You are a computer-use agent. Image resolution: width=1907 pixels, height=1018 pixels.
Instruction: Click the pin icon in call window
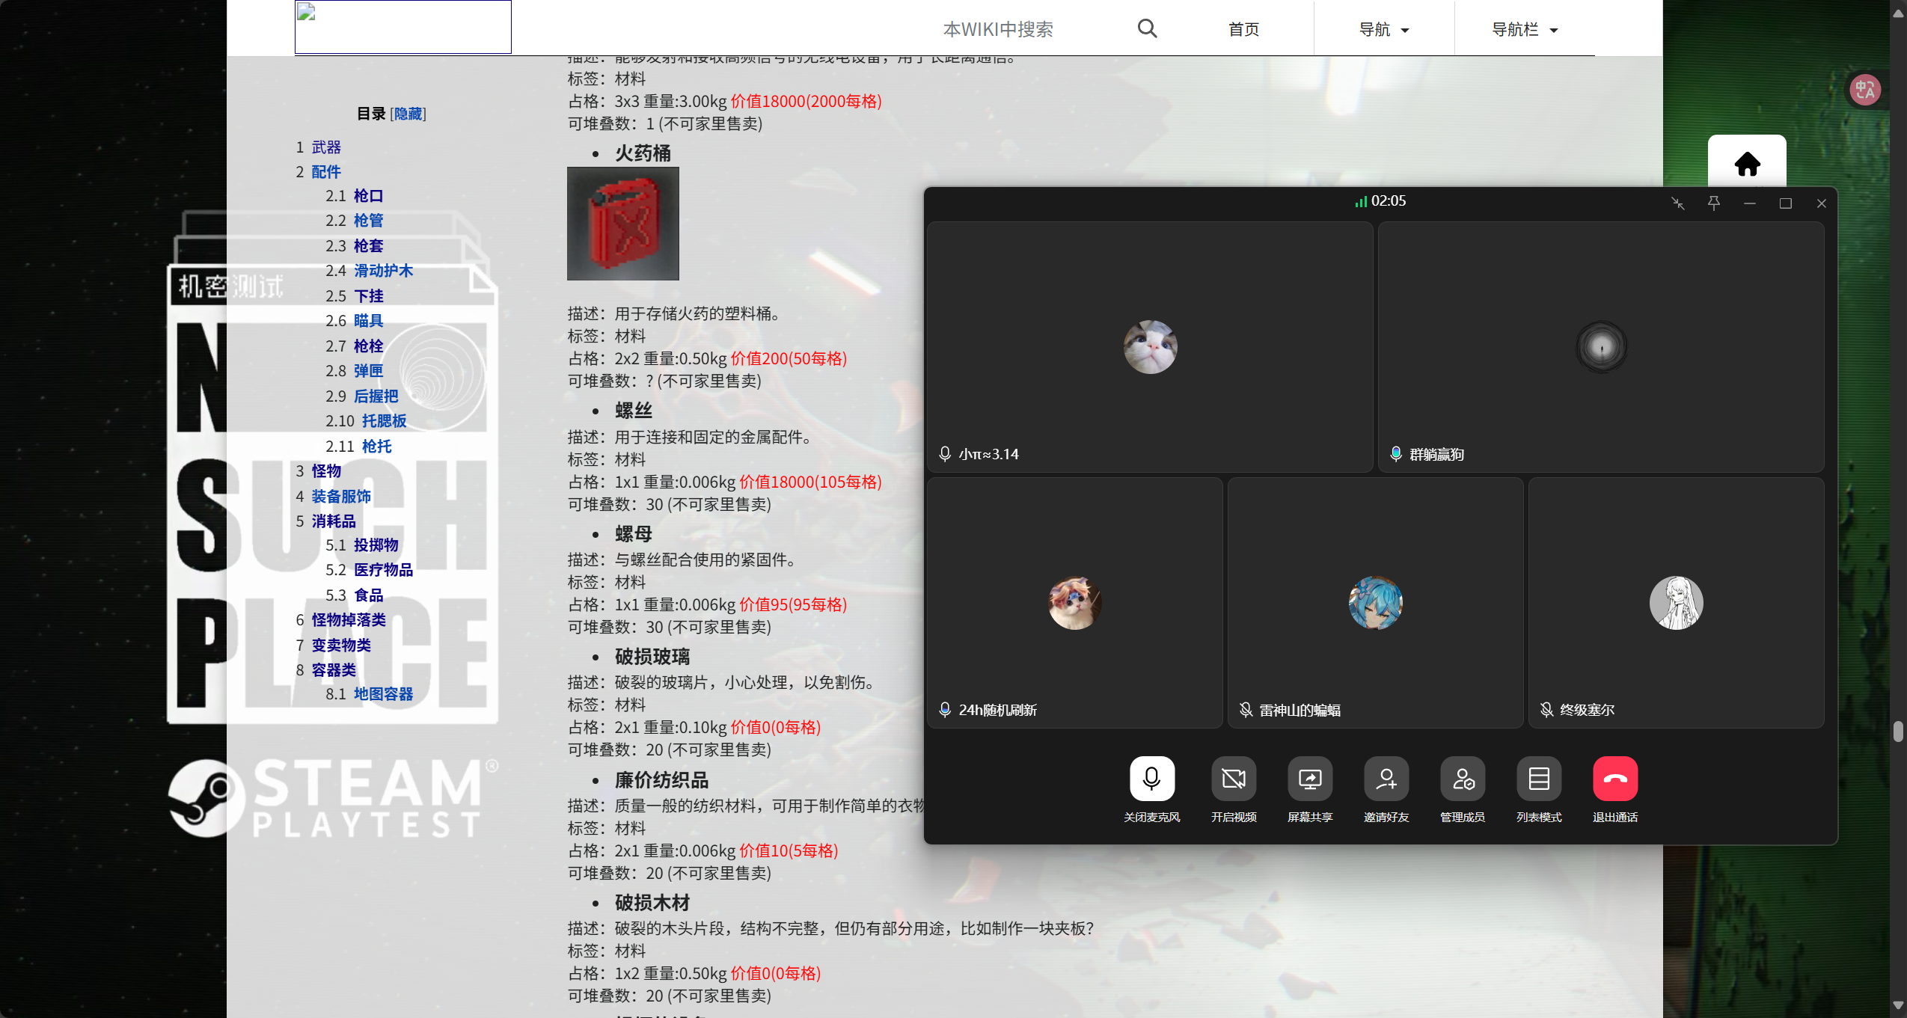[x=1713, y=203]
